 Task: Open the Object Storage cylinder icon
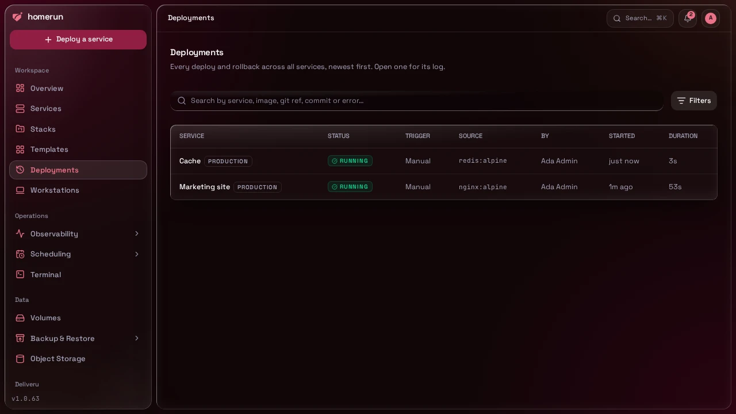point(20,359)
